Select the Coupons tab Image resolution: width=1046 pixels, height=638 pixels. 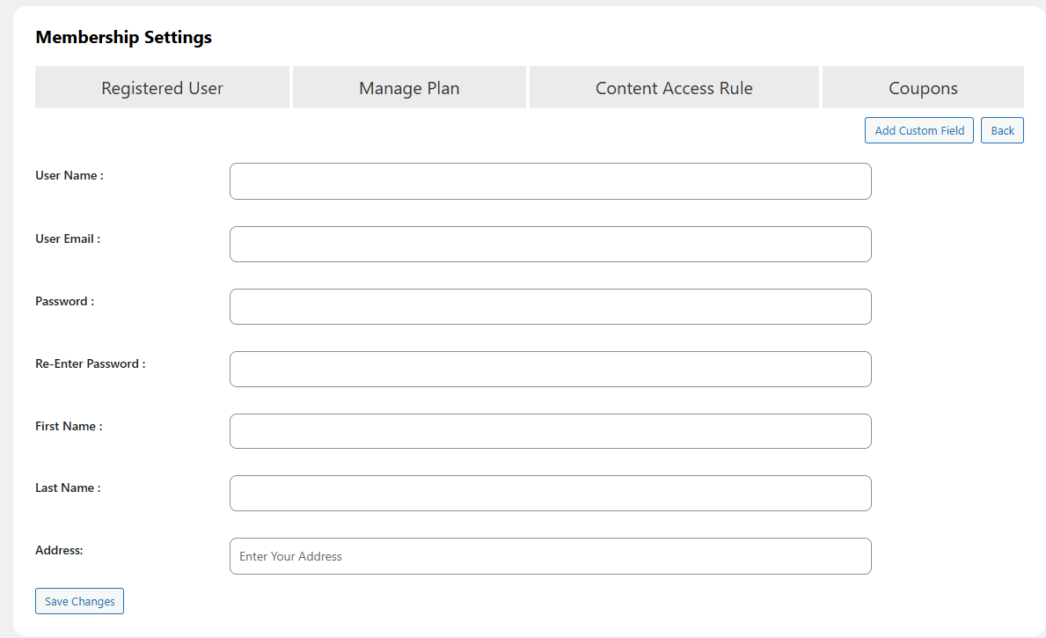[923, 88]
